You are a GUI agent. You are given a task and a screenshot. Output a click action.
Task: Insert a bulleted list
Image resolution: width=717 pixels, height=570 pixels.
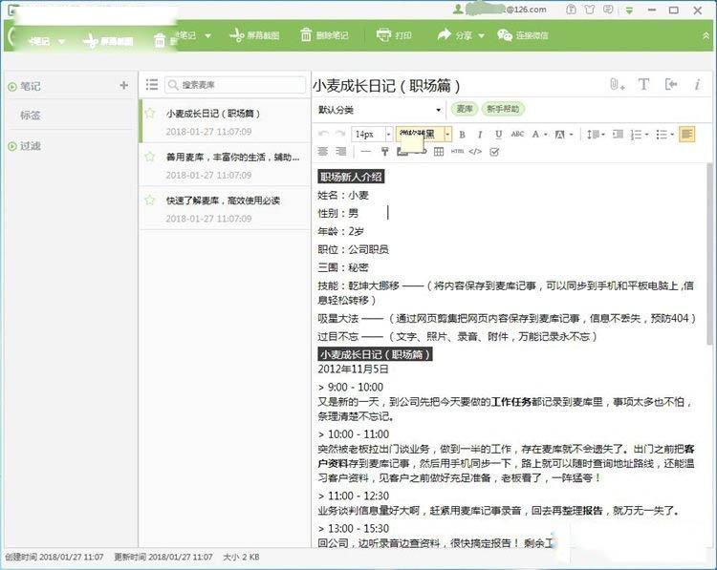[x=662, y=135]
